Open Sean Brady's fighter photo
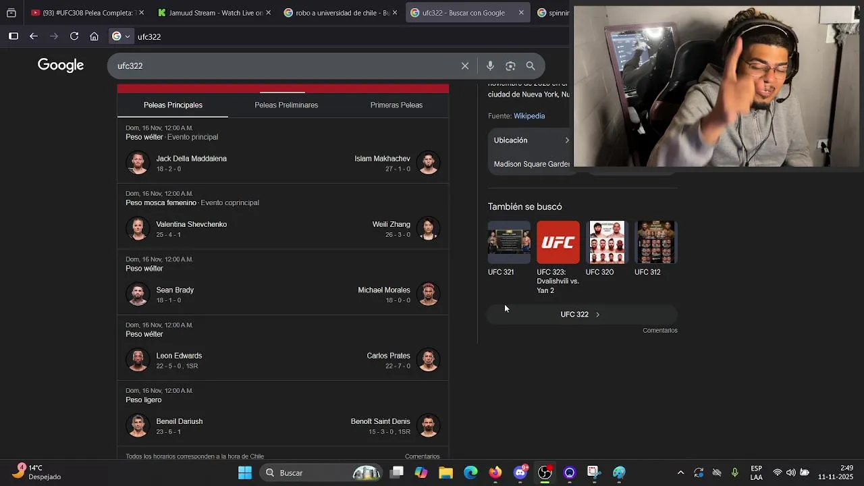 click(138, 294)
